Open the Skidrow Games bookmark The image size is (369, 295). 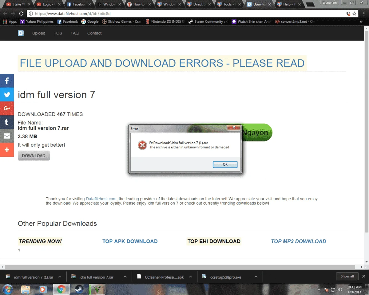click(x=122, y=22)
